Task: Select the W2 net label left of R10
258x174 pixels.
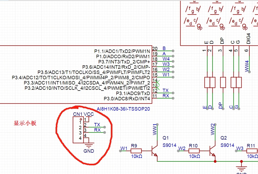Action: click(182, 148)
